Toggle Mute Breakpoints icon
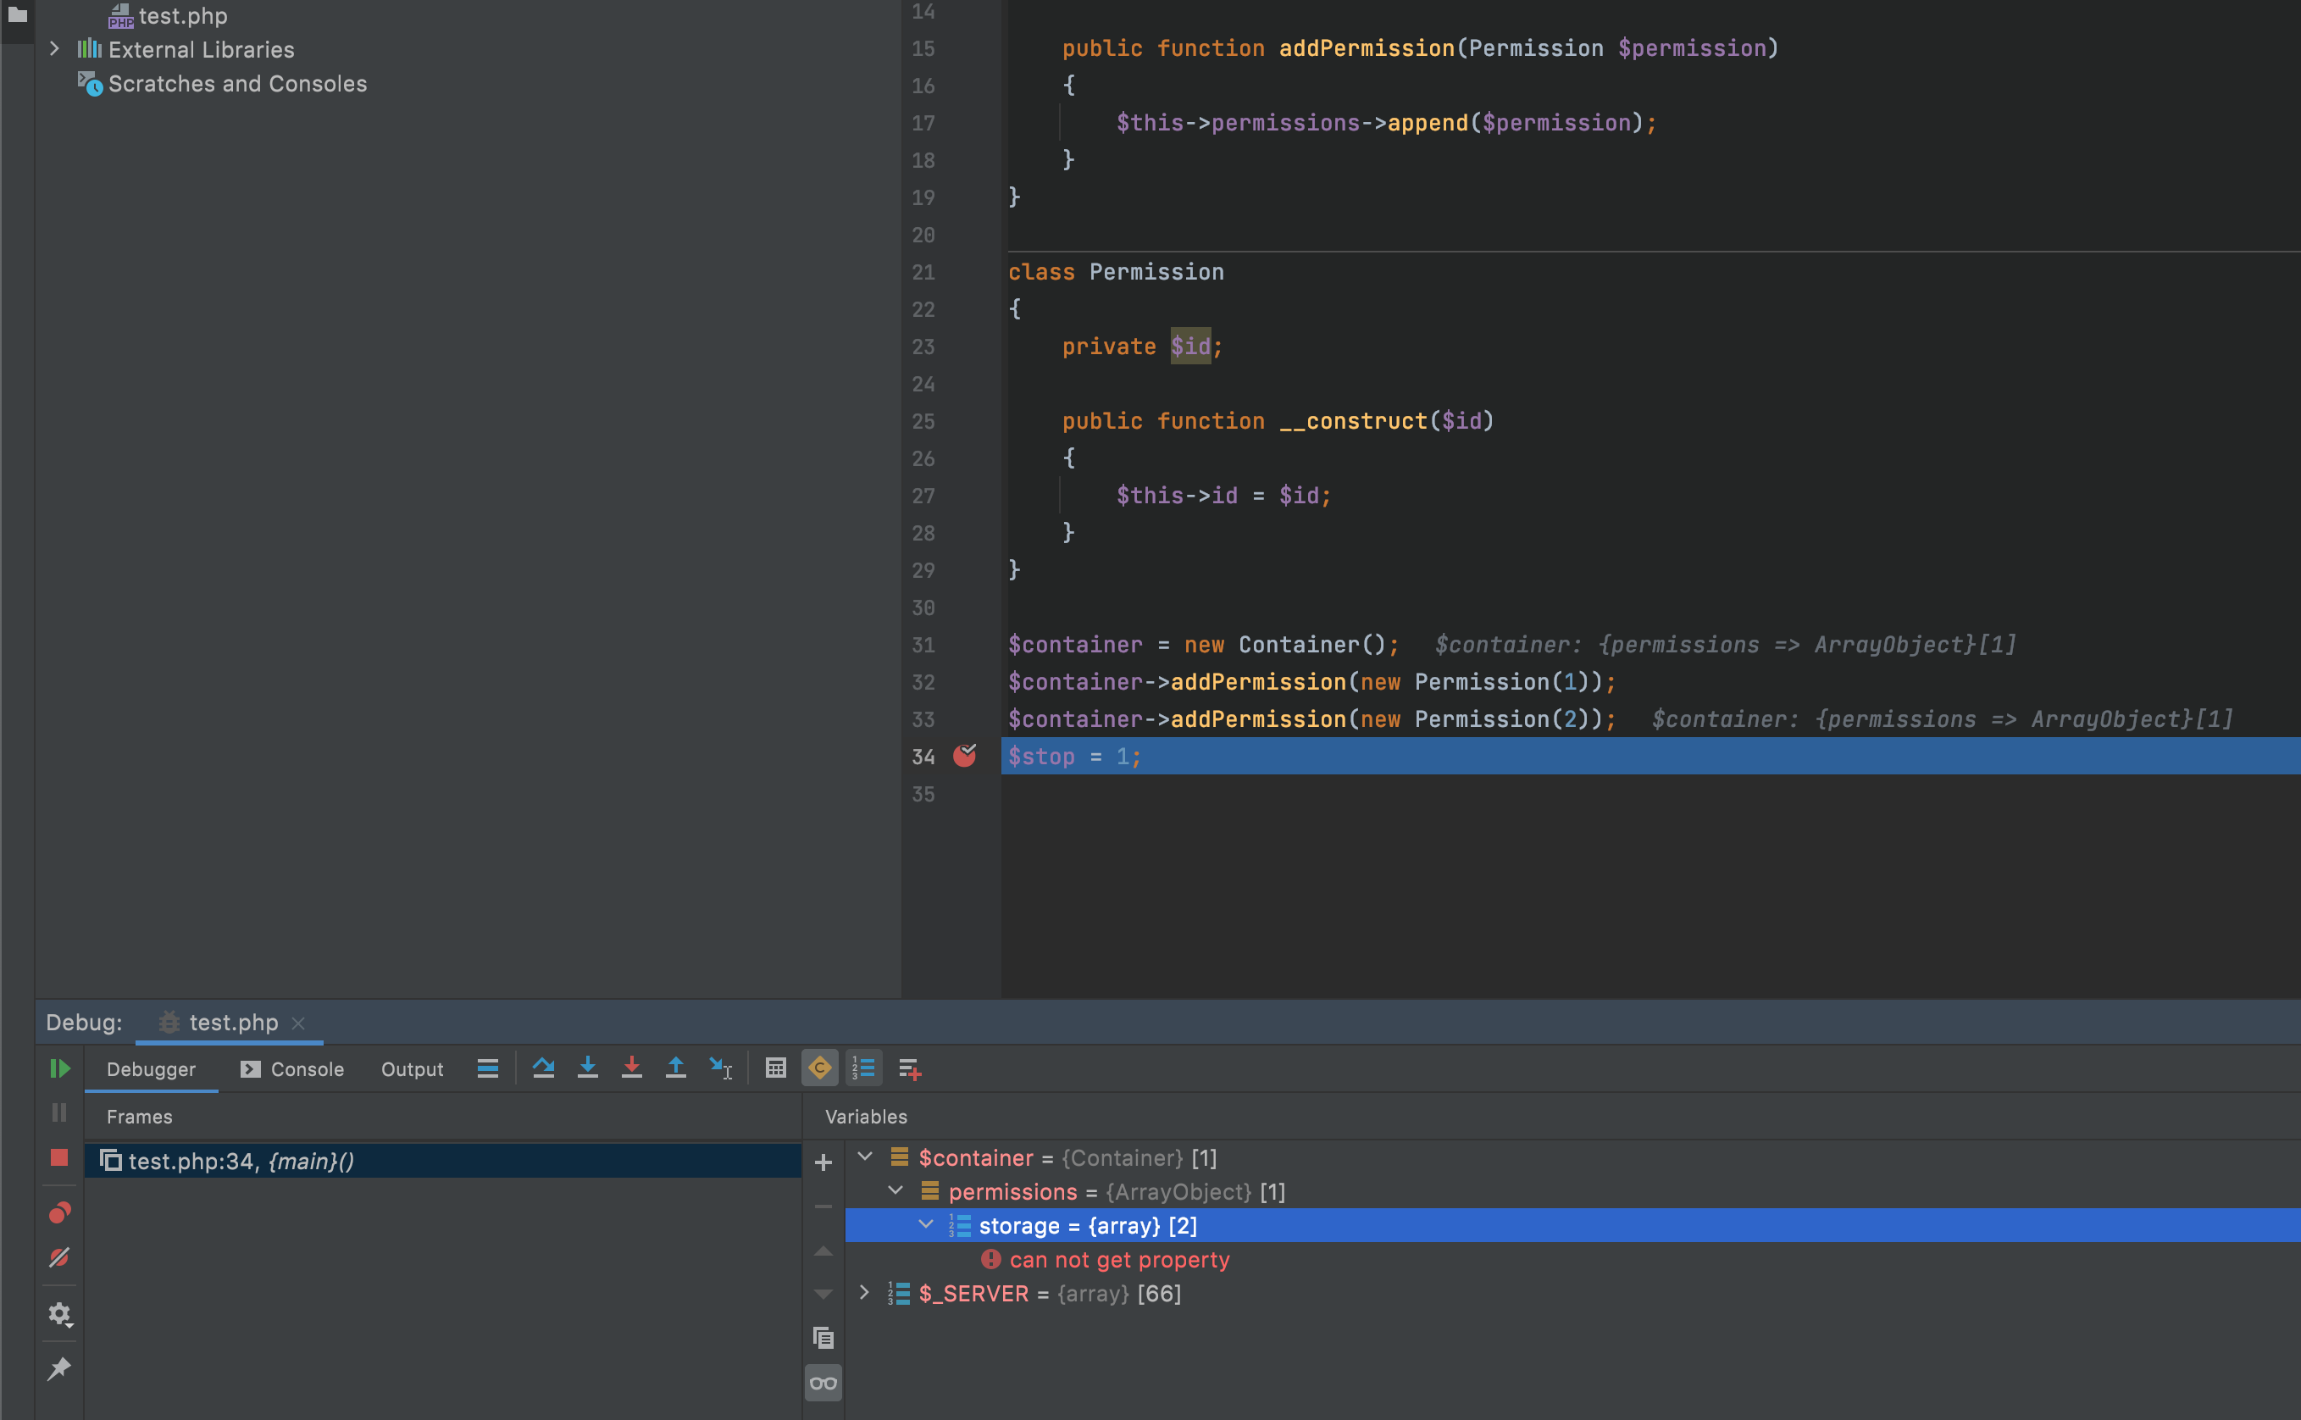The image size is (2301, 1420). point(59,1257)
